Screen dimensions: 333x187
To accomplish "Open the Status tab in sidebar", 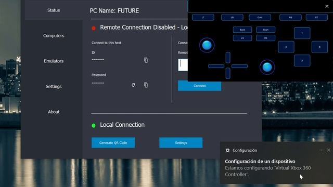I will (54, 10).
